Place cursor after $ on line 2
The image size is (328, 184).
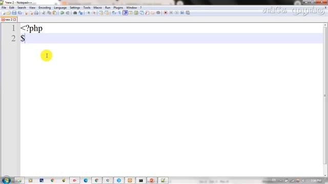click(x=25, y=38)
